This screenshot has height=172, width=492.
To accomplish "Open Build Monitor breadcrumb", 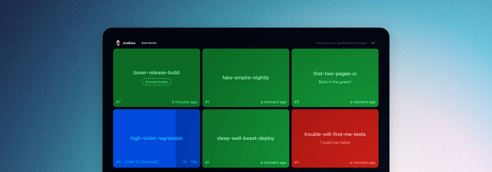I will (149, 43).
